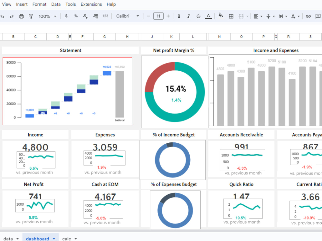322x241 pixels.
Task: Click the Insert link icon
Action: point(308,16)
